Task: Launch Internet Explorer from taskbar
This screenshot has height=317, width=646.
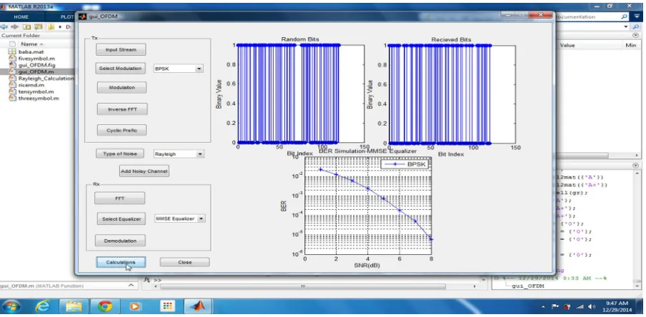Action: pyautogui.click(x=42, y=306)
